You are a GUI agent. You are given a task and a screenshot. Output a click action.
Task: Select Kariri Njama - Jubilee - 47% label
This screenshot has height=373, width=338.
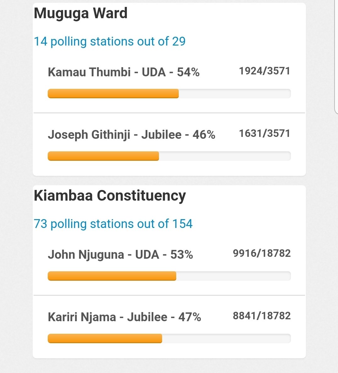point(124,317)
